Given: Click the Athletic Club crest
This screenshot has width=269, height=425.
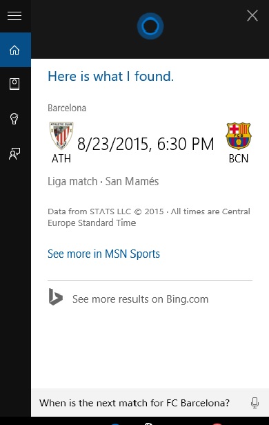Looking at the screenshot, I should click(x=61, y=135).
